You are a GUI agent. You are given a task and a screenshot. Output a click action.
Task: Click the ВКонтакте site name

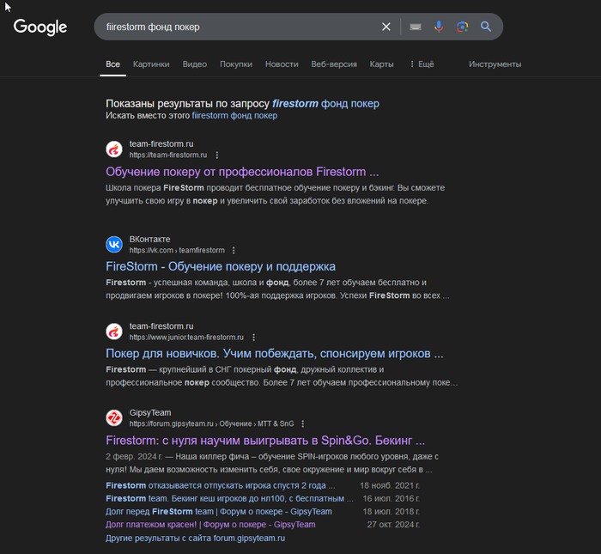tap(150, 240)
